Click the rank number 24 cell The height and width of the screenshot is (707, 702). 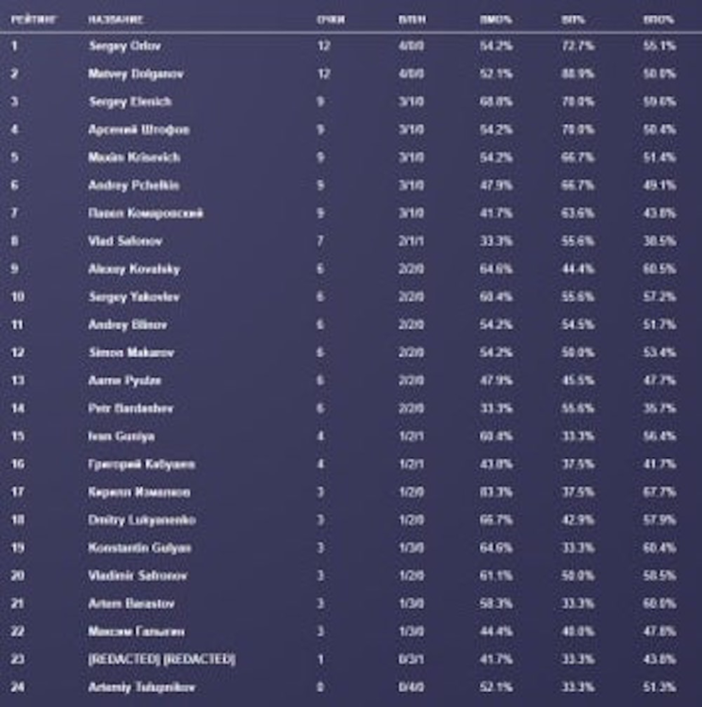pos(17,687)
